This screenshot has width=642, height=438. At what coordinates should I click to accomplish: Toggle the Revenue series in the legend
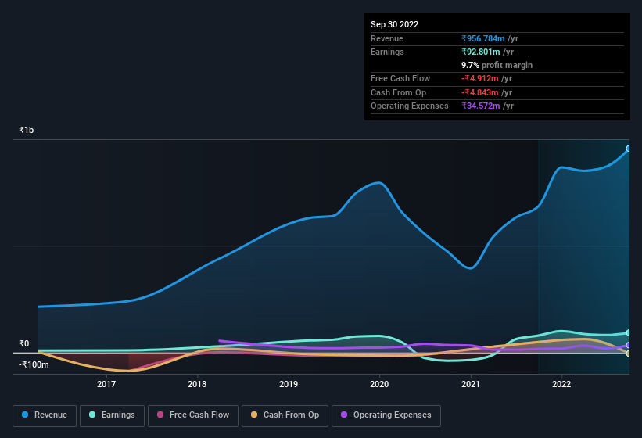(45, 415)
